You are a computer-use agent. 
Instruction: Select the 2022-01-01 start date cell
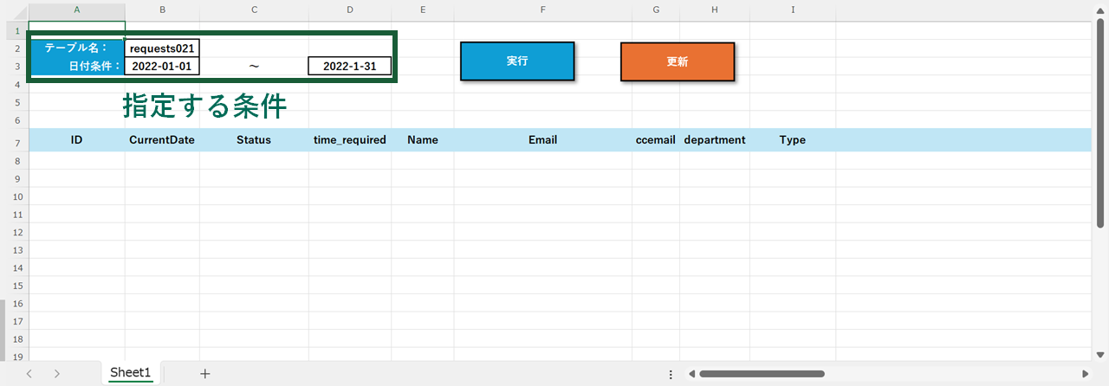click(162, 67)
